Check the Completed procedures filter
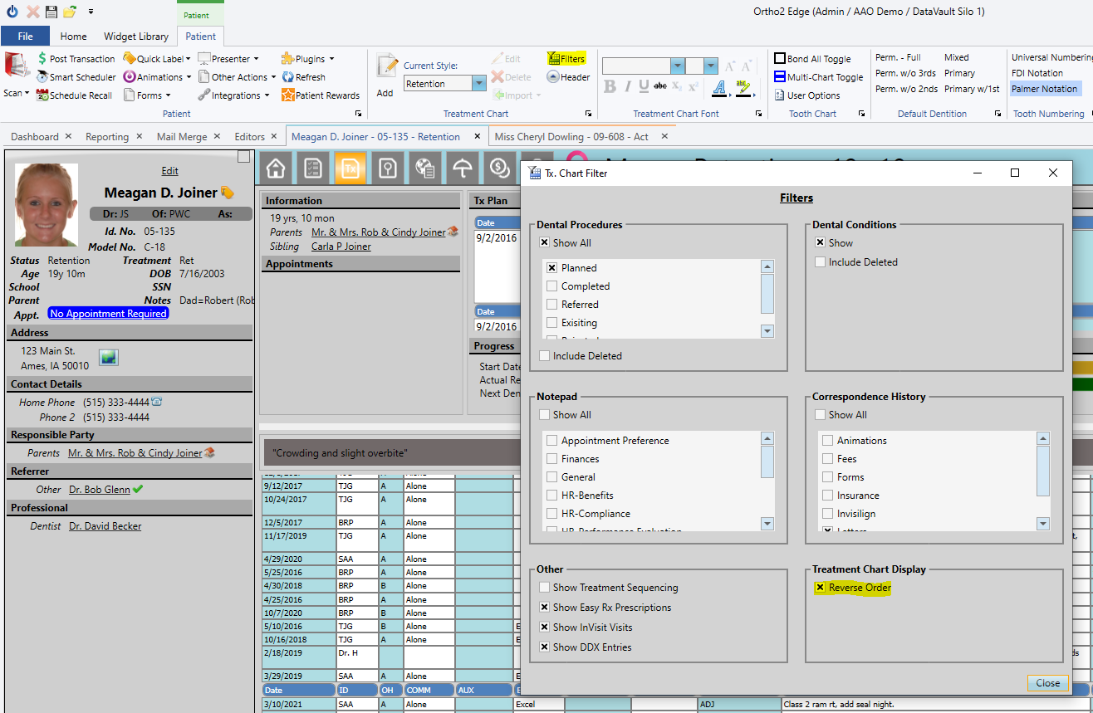 pyautogui.click(x=551, y=286)
